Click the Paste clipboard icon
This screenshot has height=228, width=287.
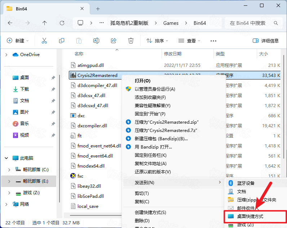79,41
